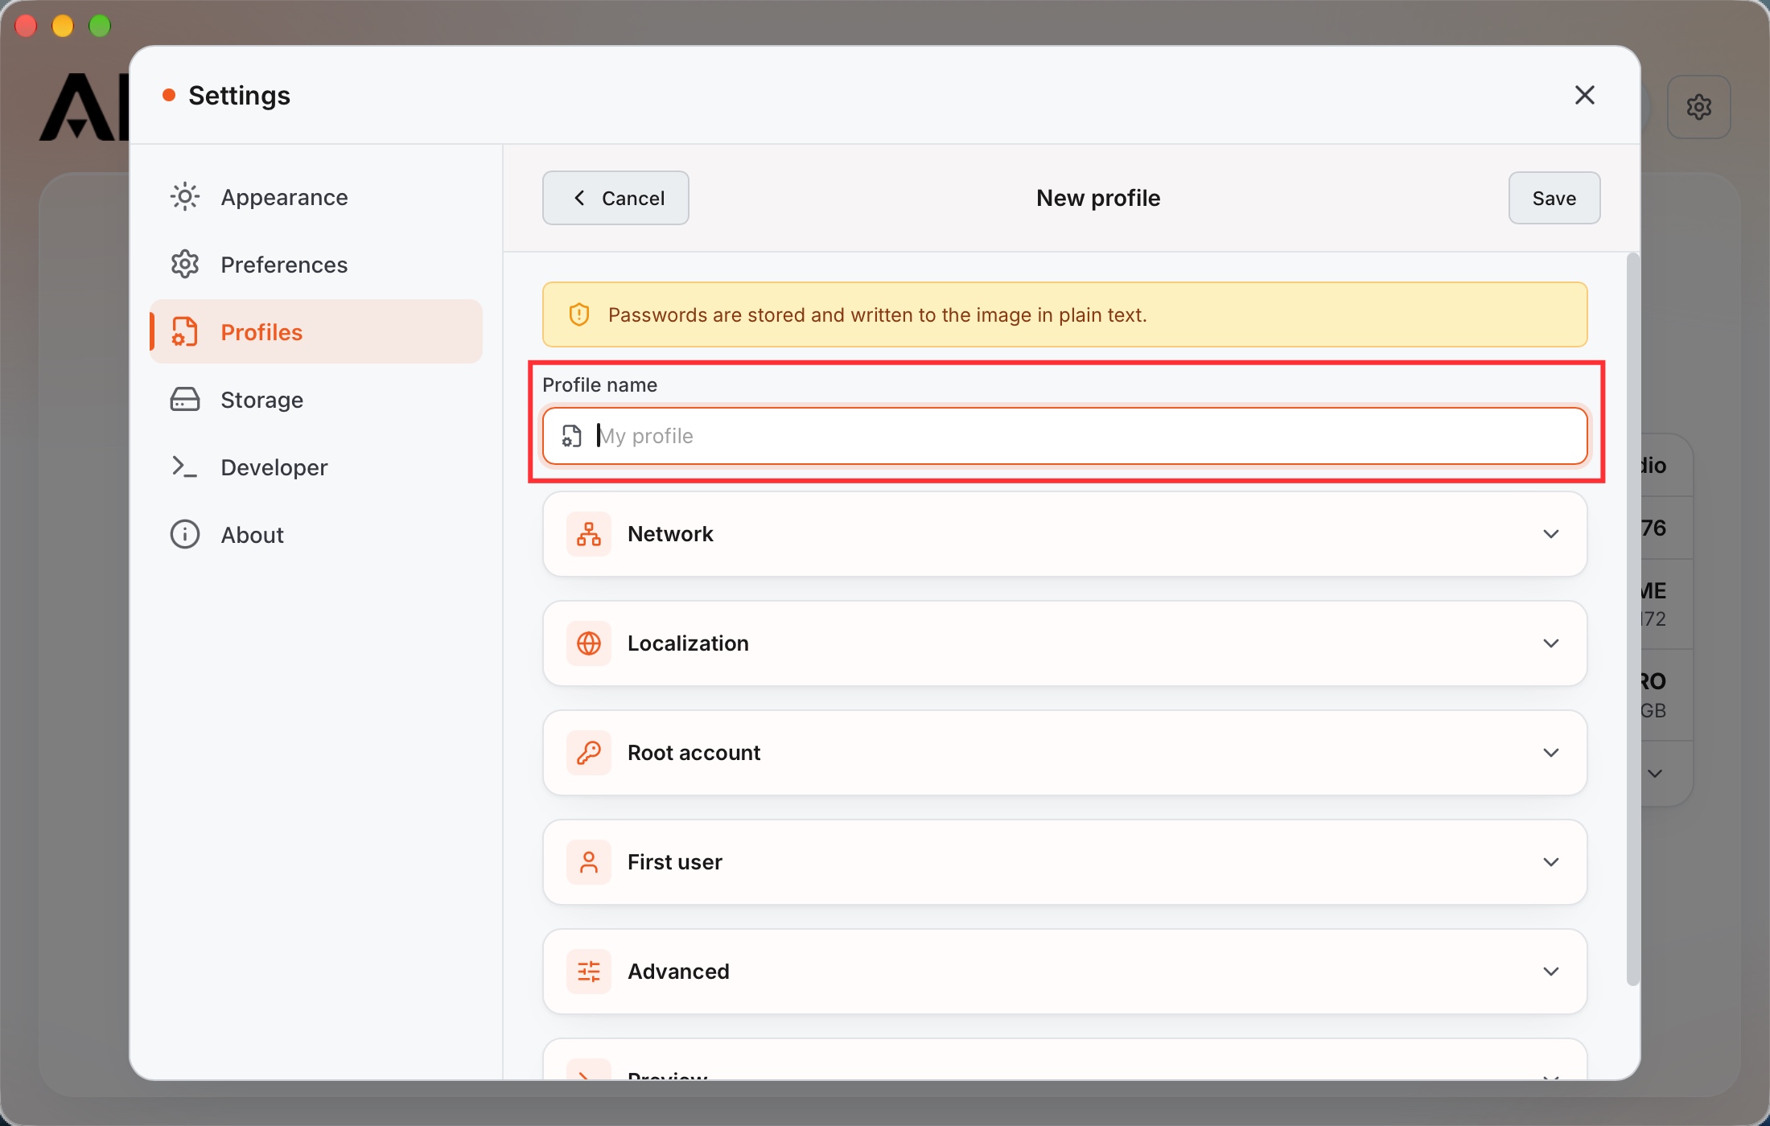The width and height of the screenshot is (1770, 1126).
Task: Click the Profile name label
Action: (599, 384)
